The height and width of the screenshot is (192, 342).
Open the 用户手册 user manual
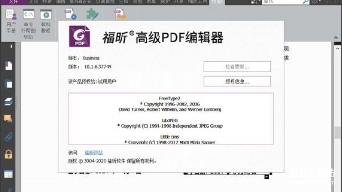(x=11, y=21)
